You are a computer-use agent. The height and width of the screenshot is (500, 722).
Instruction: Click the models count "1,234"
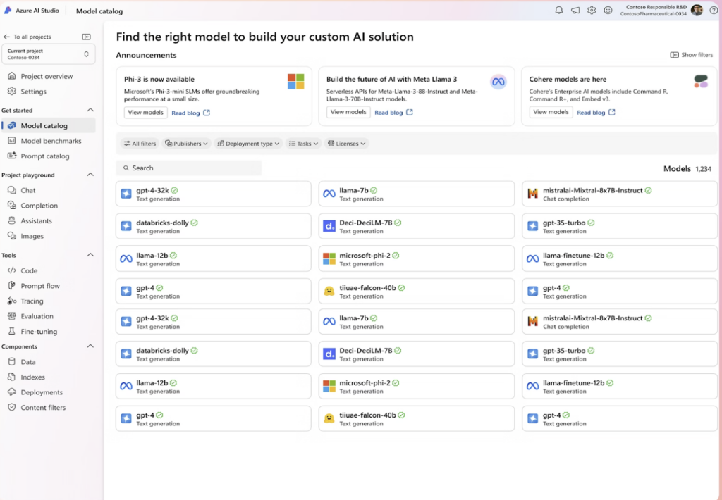tap(703, 169)
